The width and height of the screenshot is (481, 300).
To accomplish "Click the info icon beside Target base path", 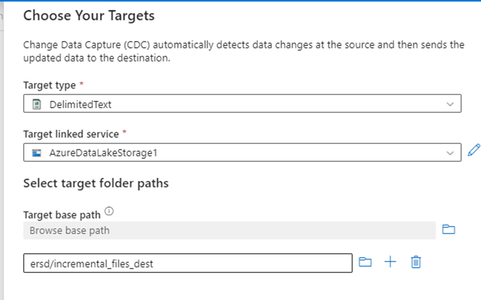I will pyautogui.click(x=109, y=211).
